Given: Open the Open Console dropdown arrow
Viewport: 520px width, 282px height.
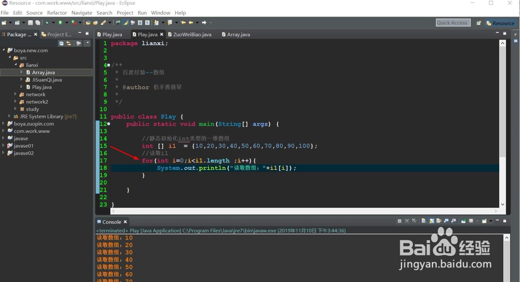Looking at the screenshot, I should 491,221.
